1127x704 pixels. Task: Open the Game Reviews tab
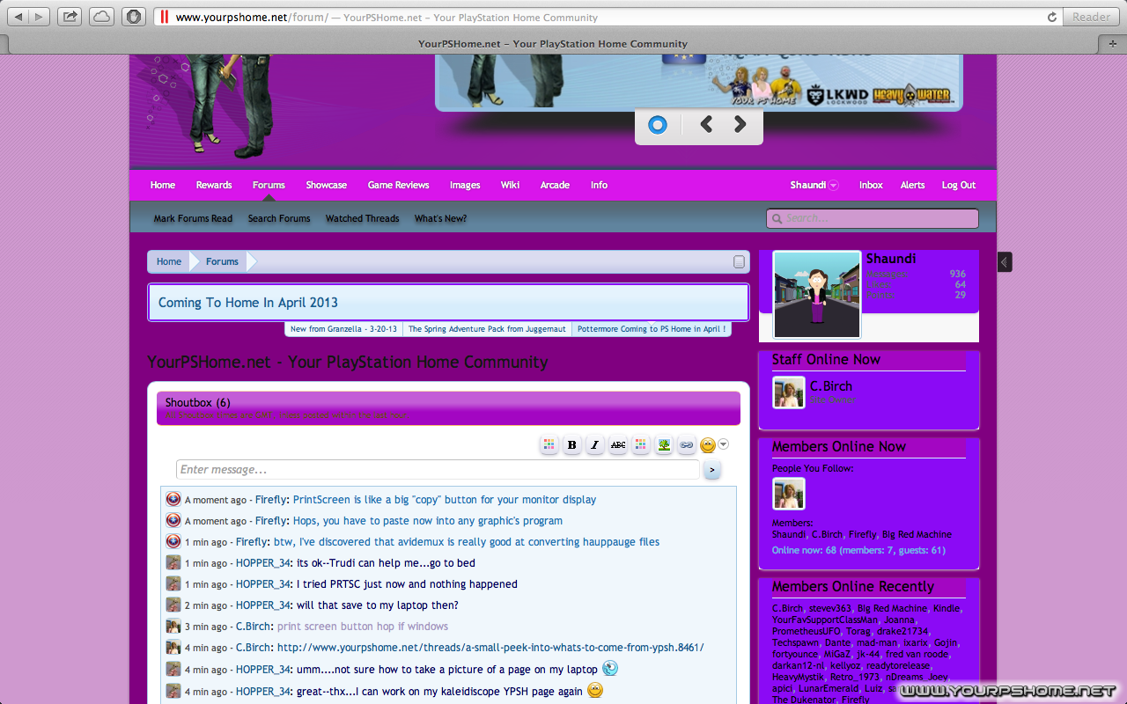click(399, 185)
